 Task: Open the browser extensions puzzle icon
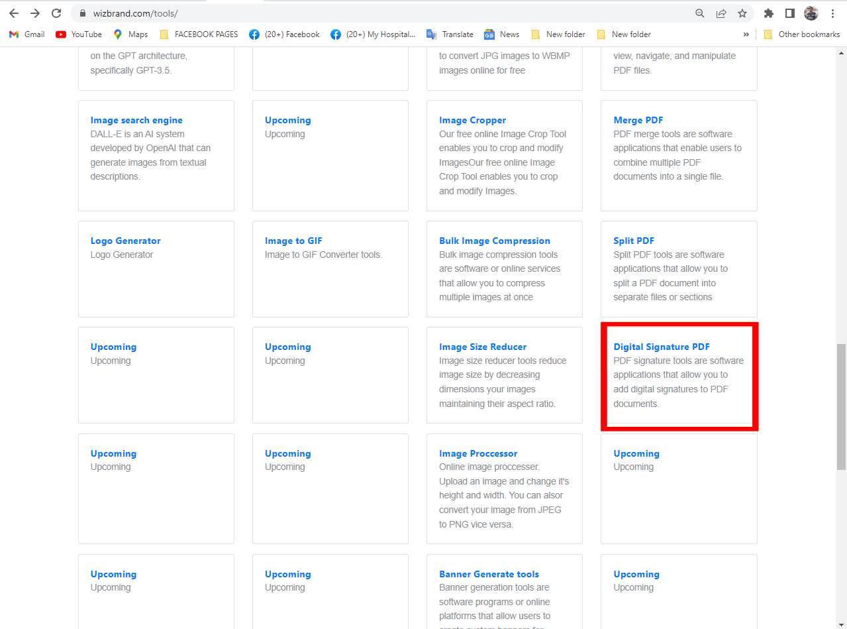[768, 13]
